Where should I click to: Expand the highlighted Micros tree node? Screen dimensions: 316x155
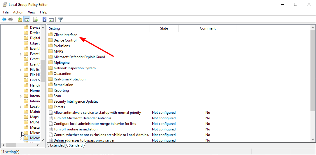tap(20, 138)
